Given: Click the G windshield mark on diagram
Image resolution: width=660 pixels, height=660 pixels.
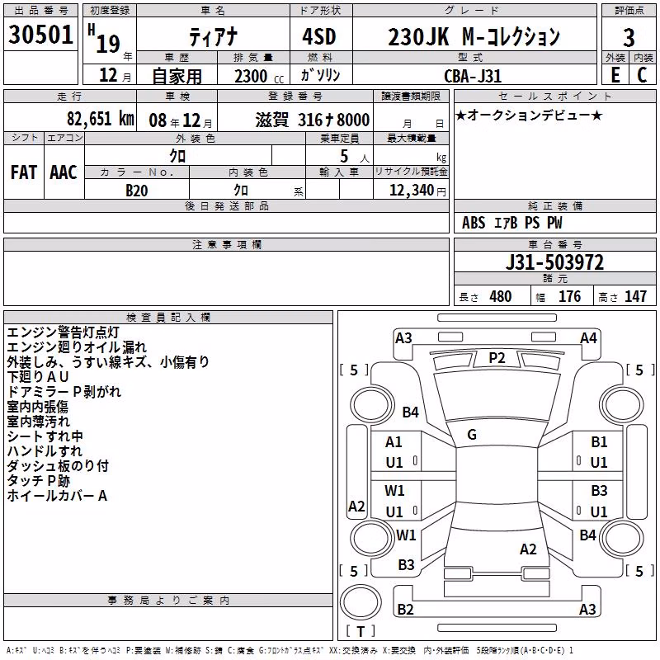Looking at the screenshot, I should pos(472,435).
